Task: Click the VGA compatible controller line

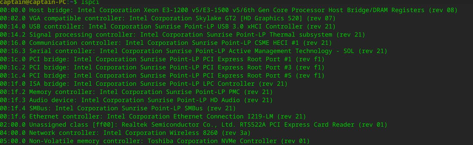Action: click(x=168, y=18)
